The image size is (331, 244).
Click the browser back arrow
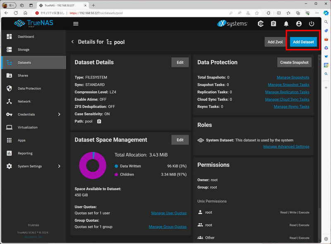(x=6, y=13)
